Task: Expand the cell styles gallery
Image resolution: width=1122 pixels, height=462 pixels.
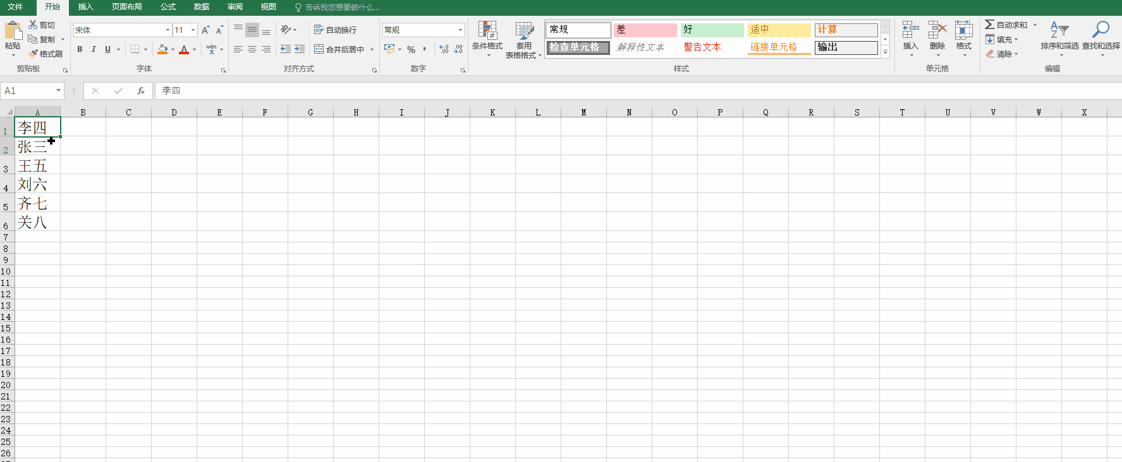Action: [886, 53]
